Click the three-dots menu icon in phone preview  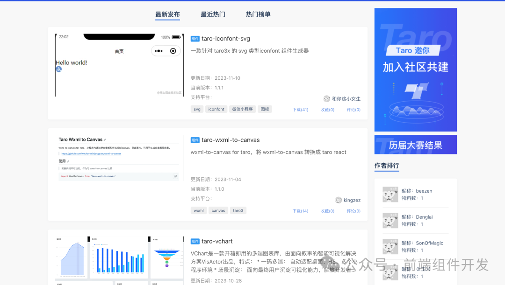159,51
